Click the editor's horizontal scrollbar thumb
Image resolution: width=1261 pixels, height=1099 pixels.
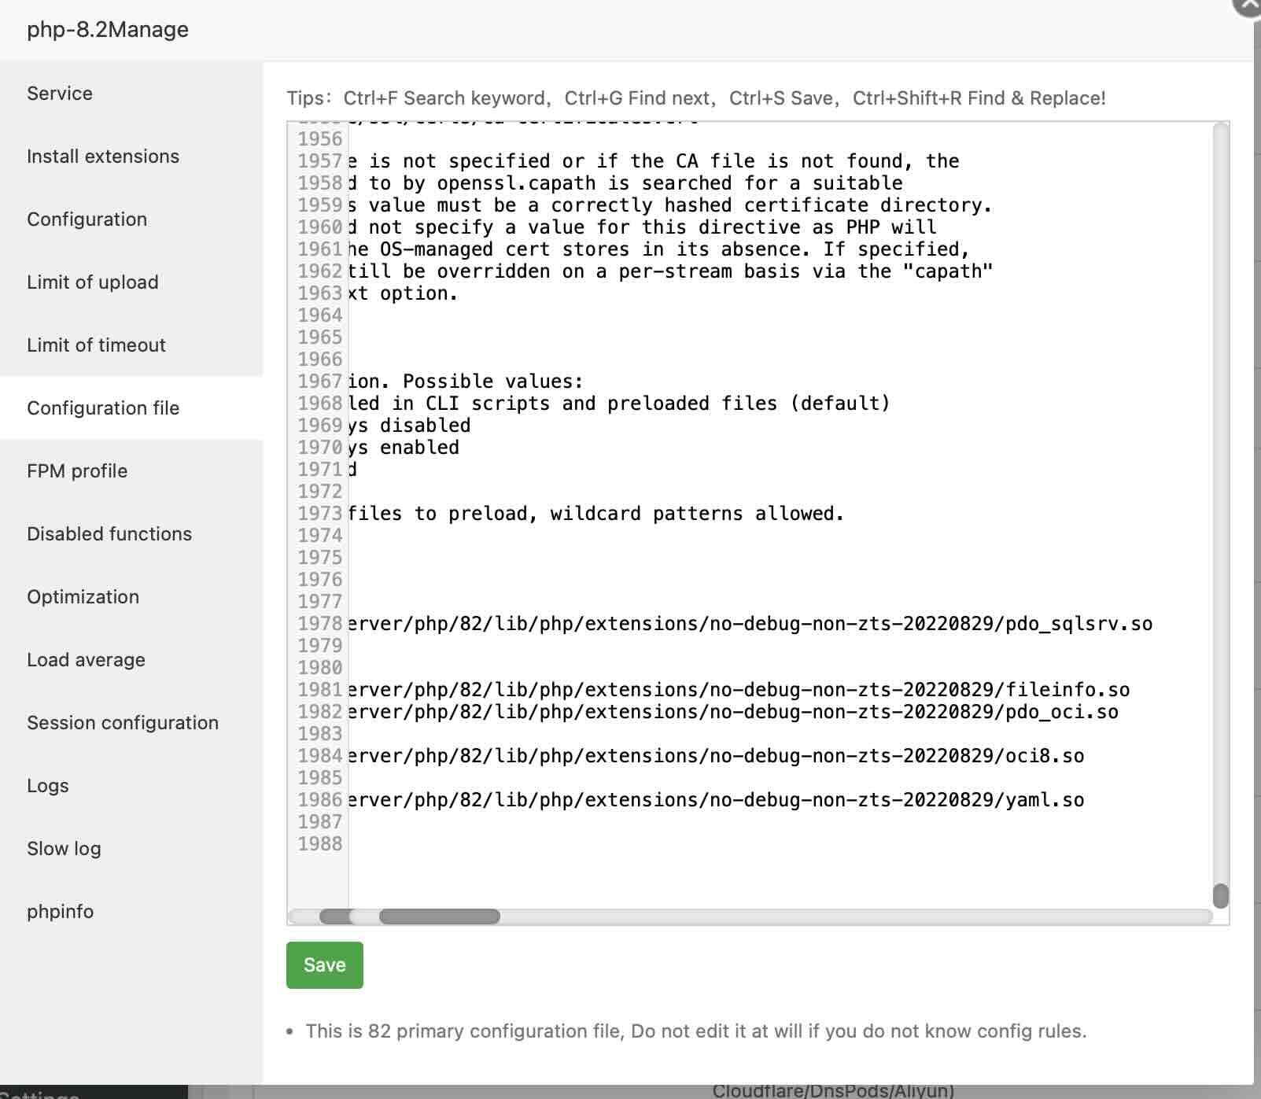(x=439, y=916)
